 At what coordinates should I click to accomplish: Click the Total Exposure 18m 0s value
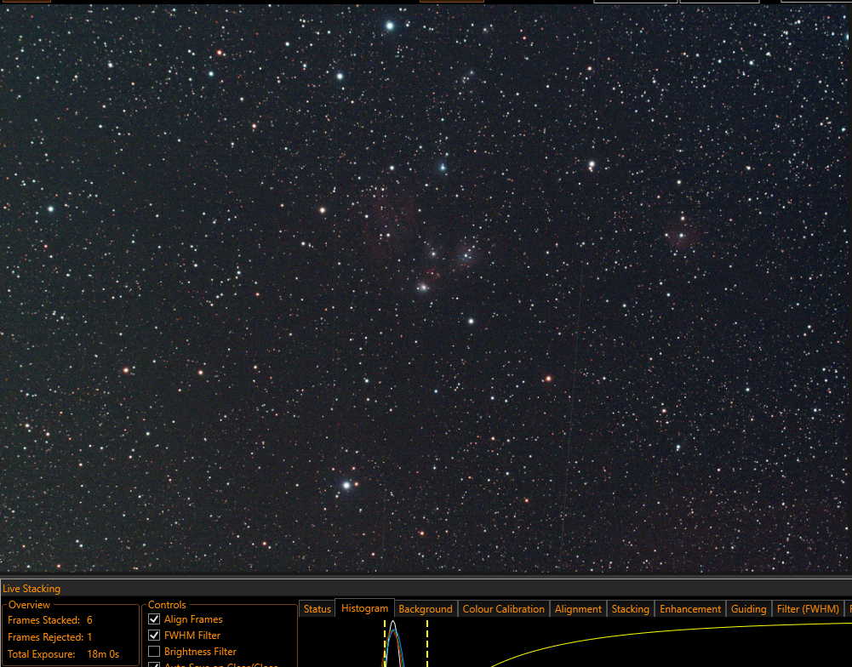coord(103,654)
